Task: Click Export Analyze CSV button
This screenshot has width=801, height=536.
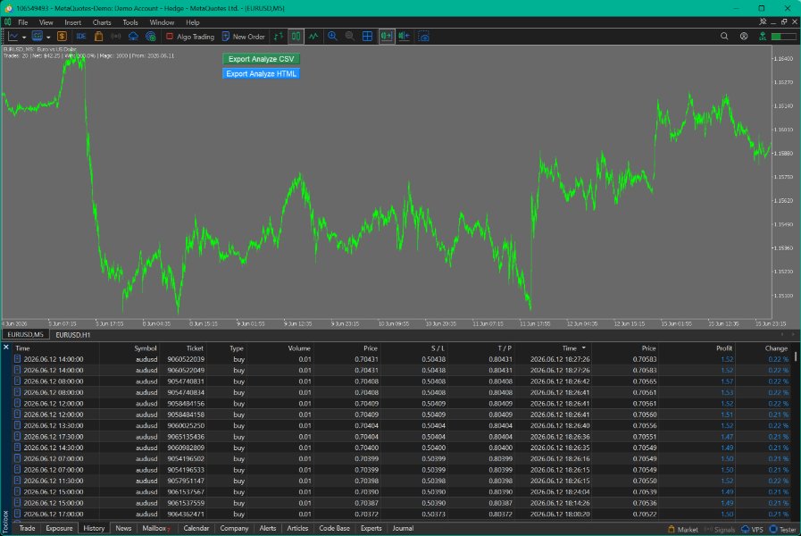Action: coord(261,59)
